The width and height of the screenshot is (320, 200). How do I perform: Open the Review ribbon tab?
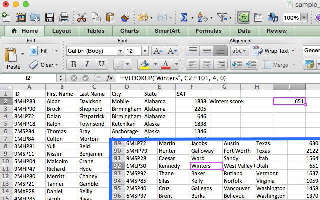pos(277,31)
